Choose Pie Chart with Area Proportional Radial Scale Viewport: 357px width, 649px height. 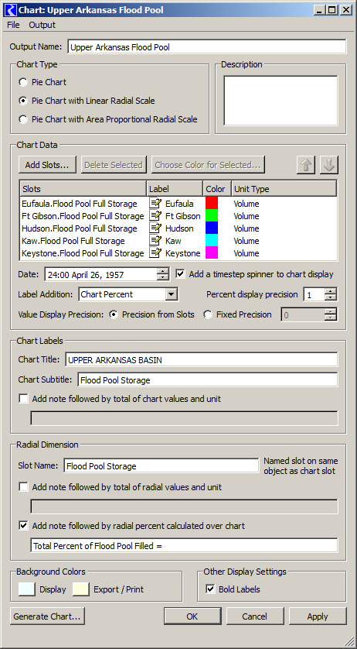[x=23, y=119]
